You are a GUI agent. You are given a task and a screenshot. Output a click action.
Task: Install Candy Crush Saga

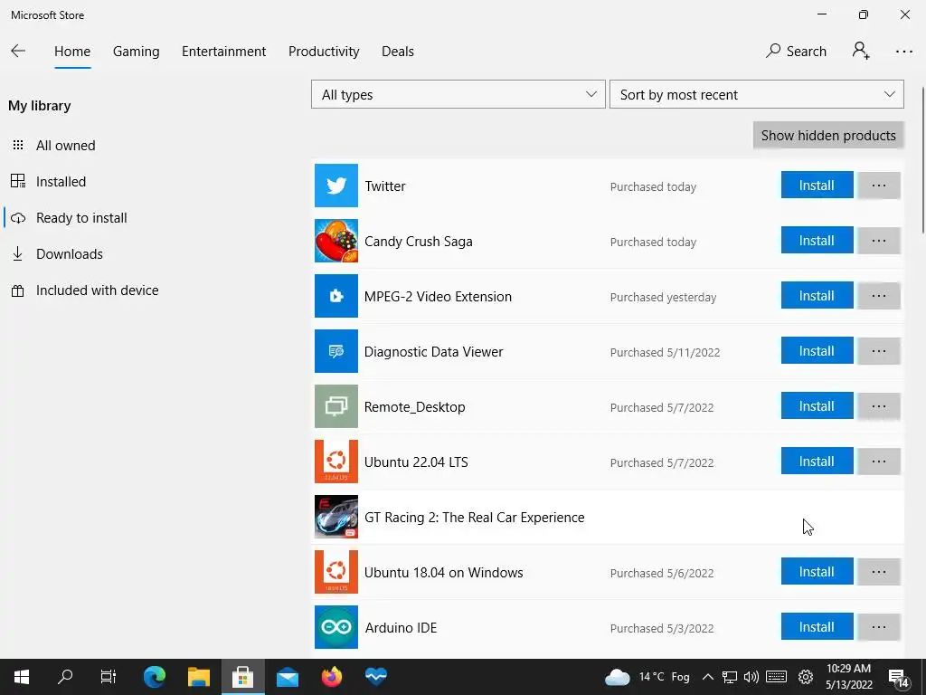[817, 241]
